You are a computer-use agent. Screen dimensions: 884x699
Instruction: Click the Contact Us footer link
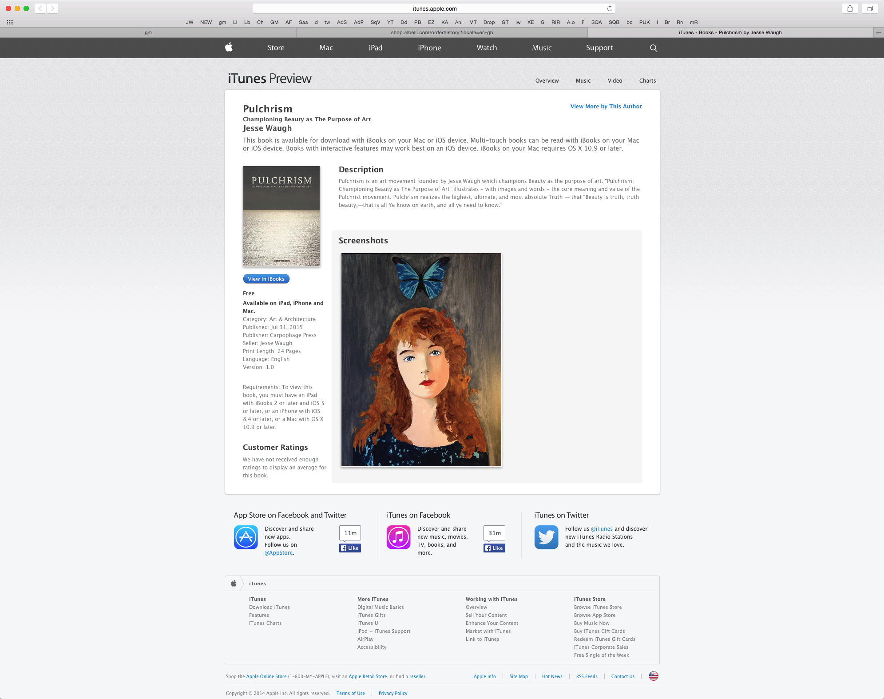pos(622,677)
